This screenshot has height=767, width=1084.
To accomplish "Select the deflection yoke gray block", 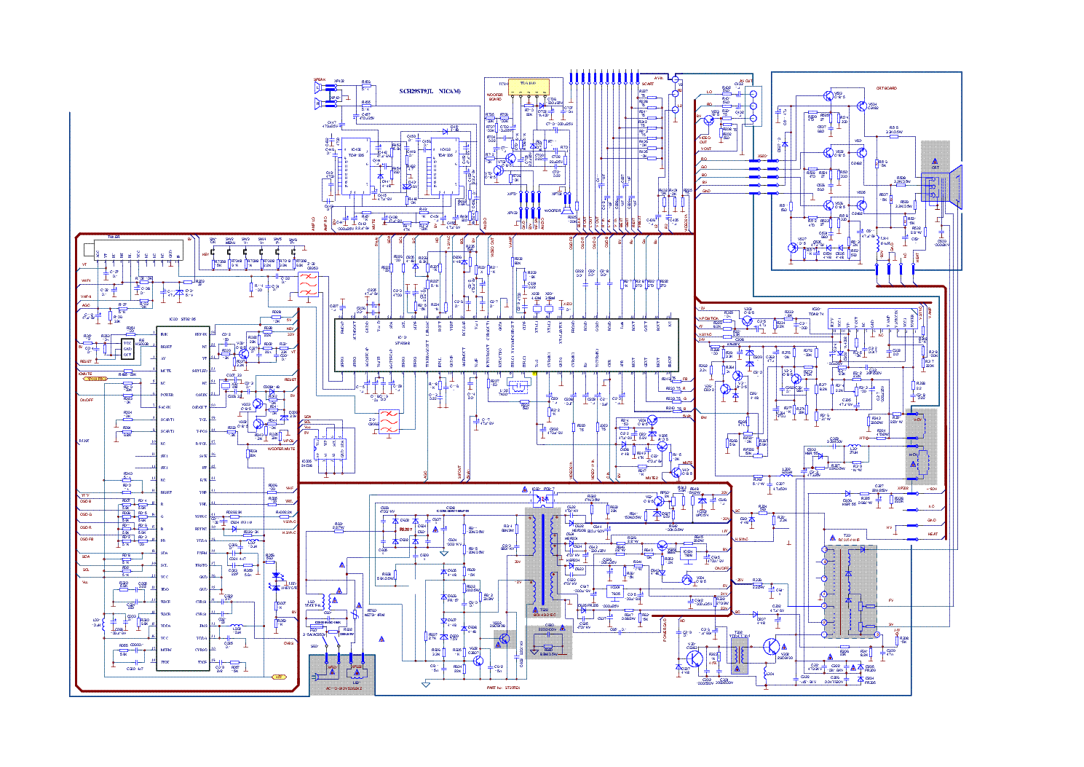I will pos(922,447).
